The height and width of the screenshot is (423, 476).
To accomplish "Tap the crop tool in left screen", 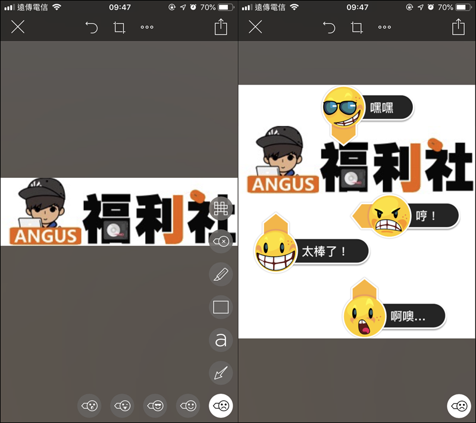I will (120, 27).
